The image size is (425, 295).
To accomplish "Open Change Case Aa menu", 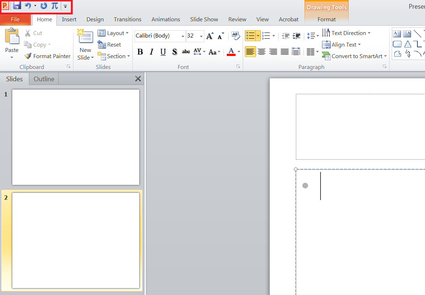I will 214,52.
